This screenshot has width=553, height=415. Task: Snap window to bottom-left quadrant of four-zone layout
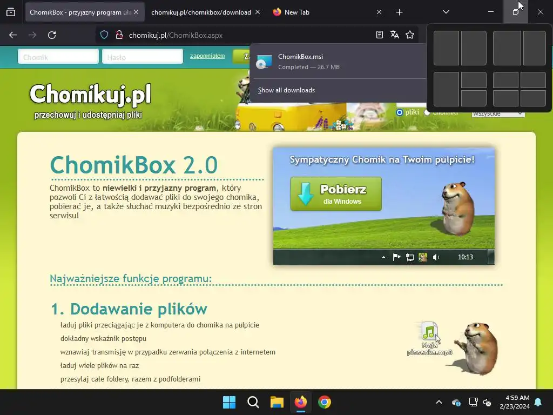pyautogui.click(x=505, y=98)
